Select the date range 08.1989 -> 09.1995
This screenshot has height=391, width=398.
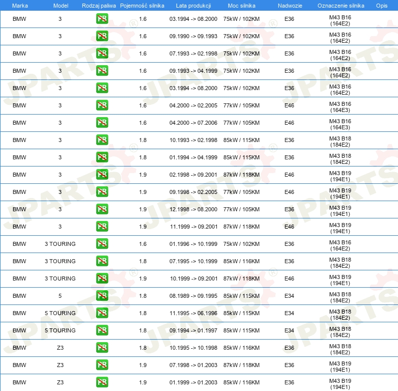193,295
